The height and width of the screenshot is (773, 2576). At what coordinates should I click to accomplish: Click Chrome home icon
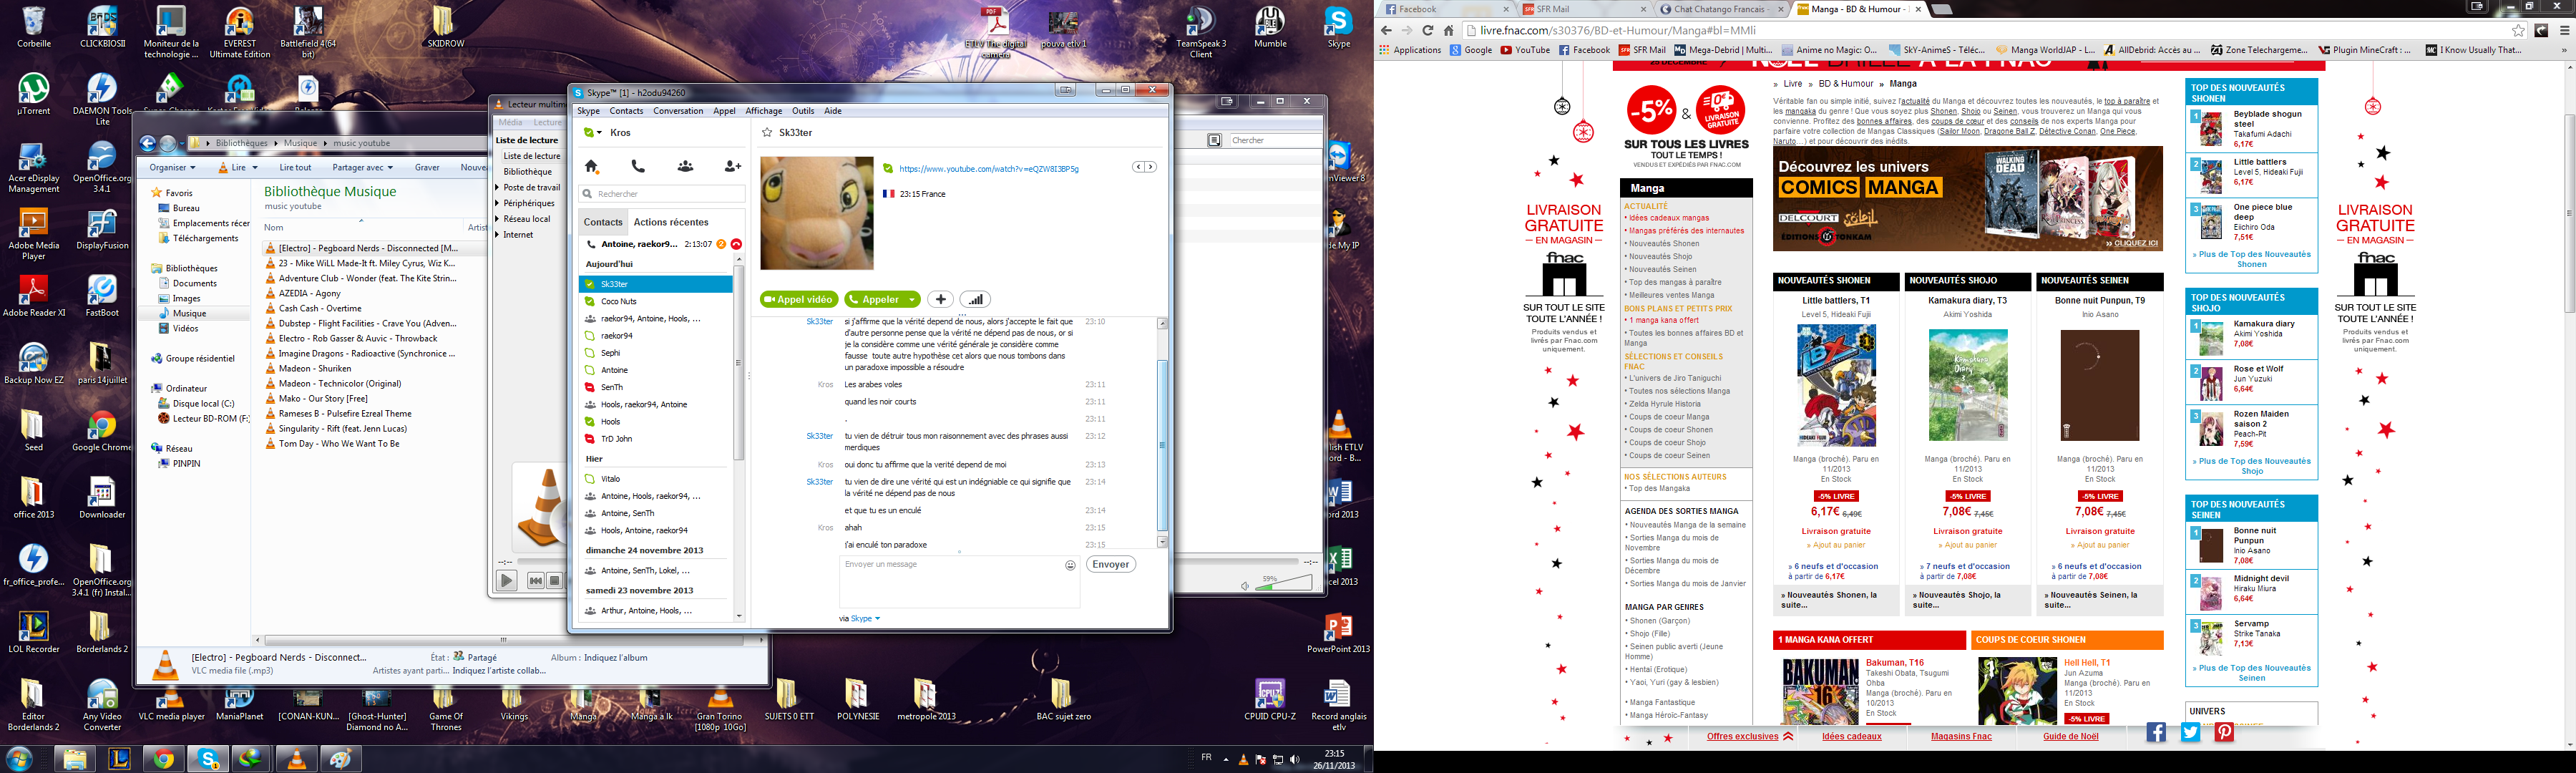1448,30
